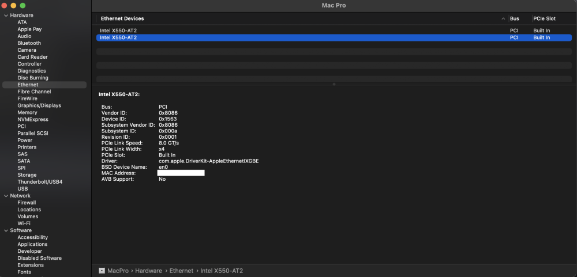Open Parallel SCSI category
The image size is (577, 277).
pos(33,134)
